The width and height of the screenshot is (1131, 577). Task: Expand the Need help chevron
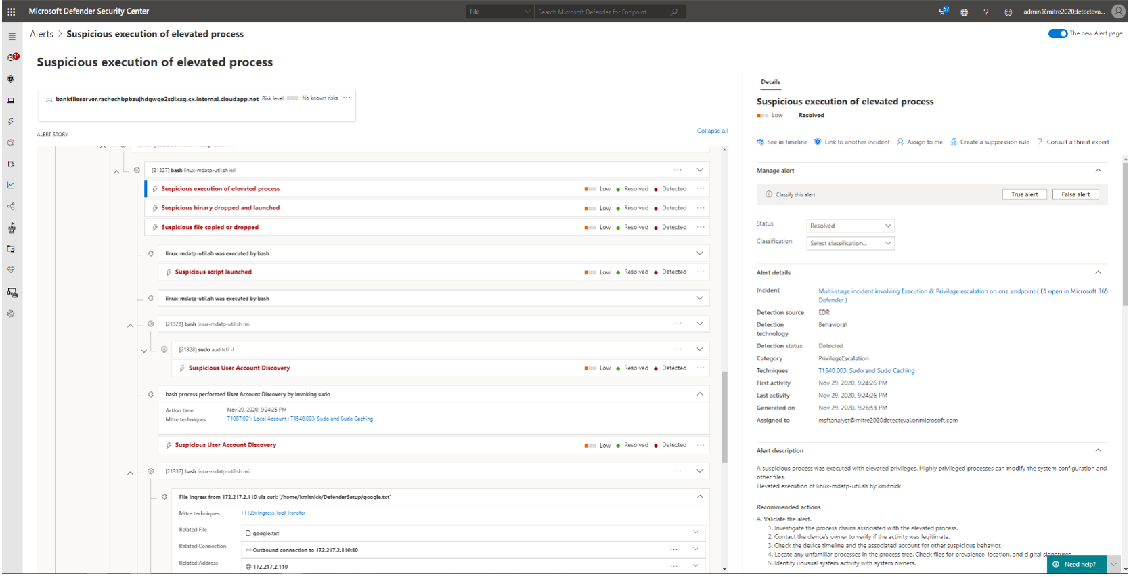tap(1114, 564)
